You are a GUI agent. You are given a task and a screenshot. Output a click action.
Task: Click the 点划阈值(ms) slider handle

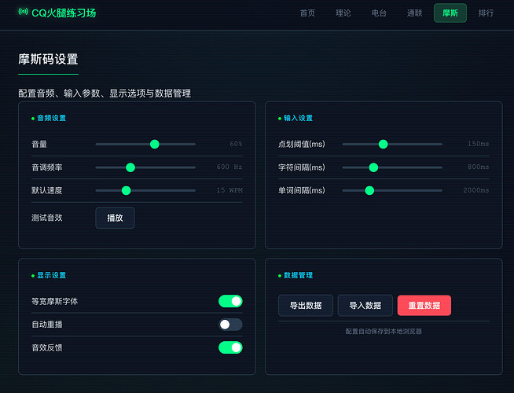tap(383, 144)
